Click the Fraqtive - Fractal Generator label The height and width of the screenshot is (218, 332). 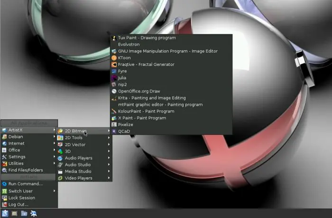(x=146, y=64)
